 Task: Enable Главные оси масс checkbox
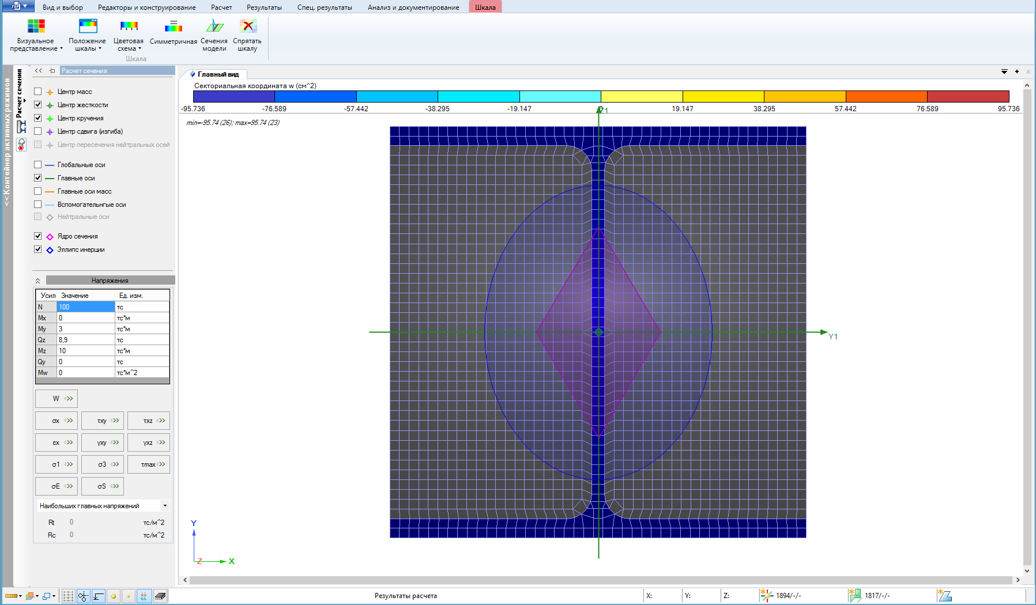38,191
